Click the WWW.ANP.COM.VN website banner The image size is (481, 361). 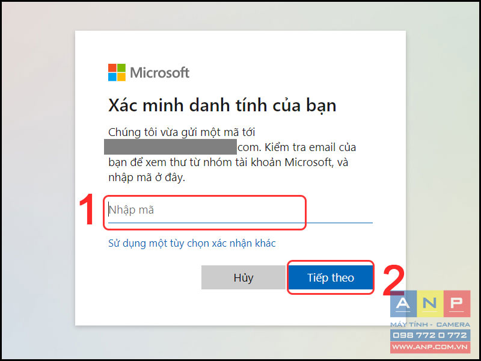(x=430, y=347)
